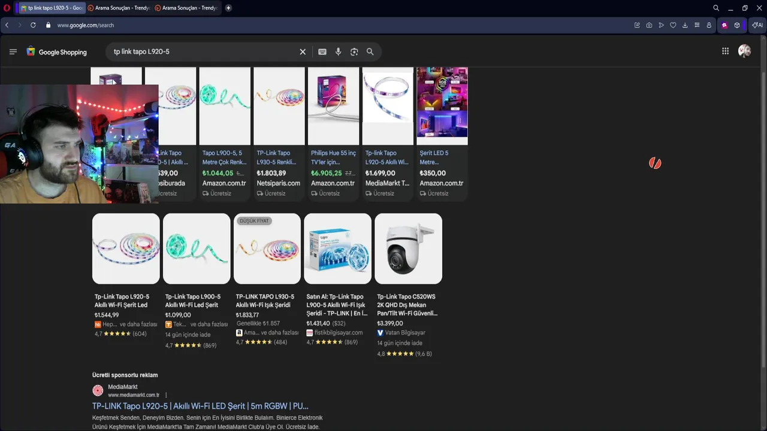
Task: Click the blue Tapo box product image
Action: (337, 248)
